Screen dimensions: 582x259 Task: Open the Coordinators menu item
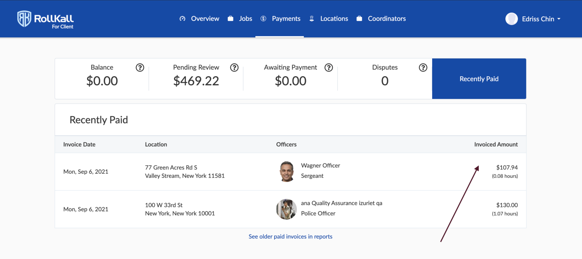[x=387, y=19]
